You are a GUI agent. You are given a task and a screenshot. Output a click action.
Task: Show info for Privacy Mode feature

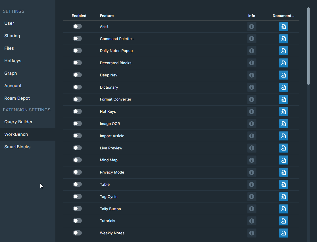click(x=251, y=172)
